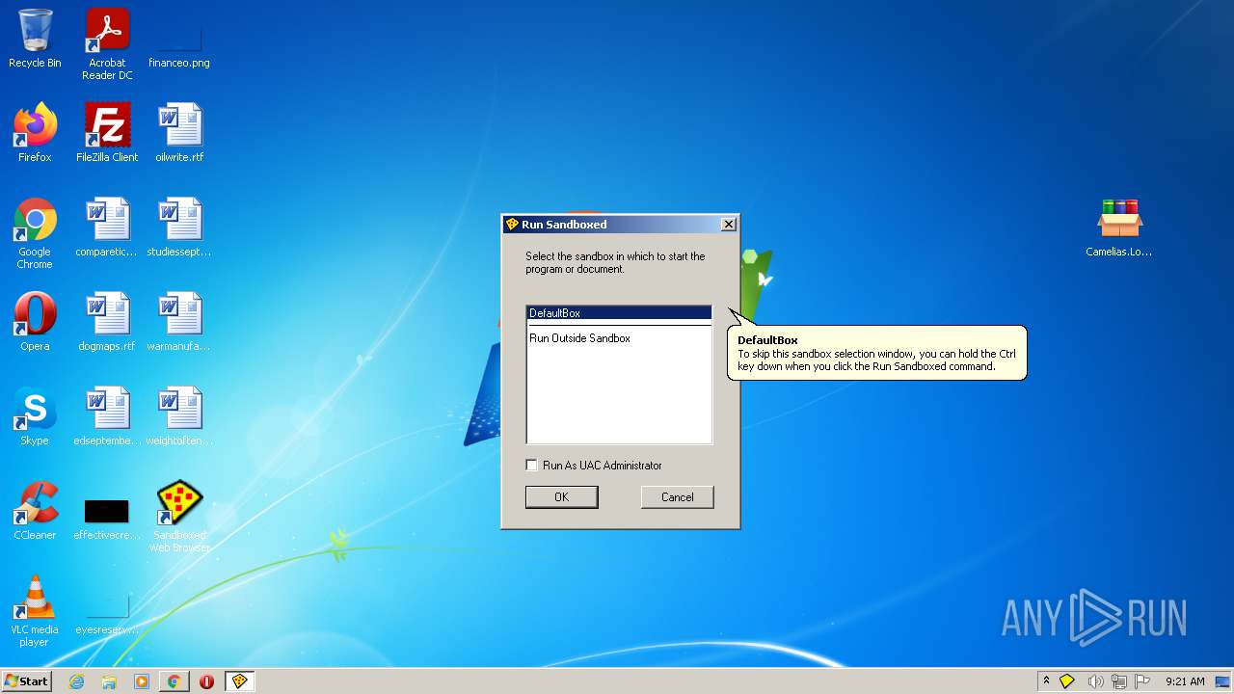Select dogmaps.rtf document
The width and height of the screenshot is (1234, 694).
tap(107, 321)
